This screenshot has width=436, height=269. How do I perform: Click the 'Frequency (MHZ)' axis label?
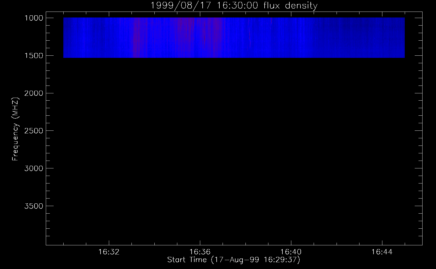pyautogui.click(x=15, y=129)
